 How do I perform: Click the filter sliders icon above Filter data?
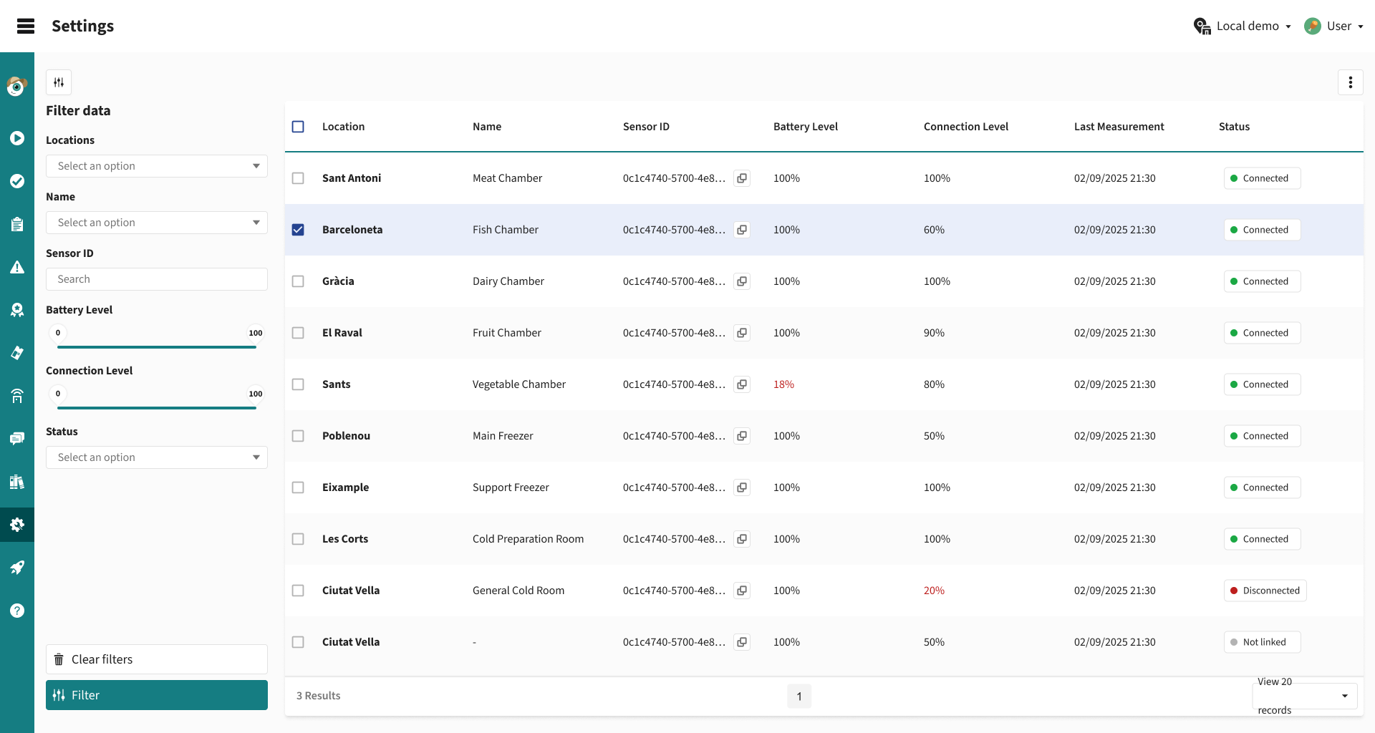click(x=59, y=82)
